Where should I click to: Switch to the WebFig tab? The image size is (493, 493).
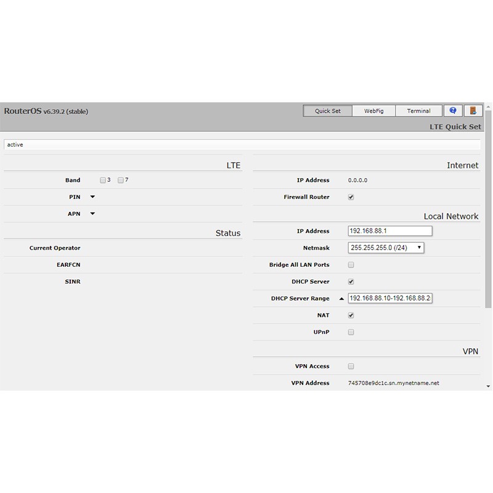pos(373,111)
